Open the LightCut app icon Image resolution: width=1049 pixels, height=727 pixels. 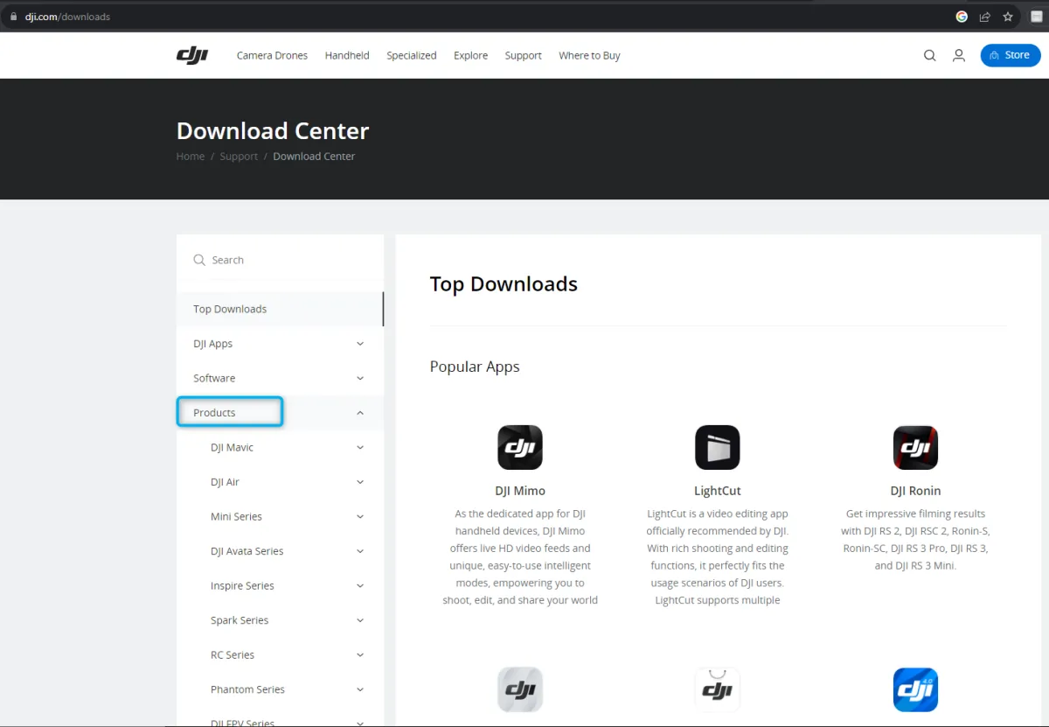click(718, 447)
